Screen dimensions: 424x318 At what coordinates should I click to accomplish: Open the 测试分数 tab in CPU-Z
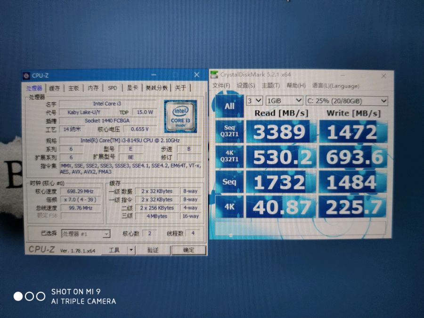click(x=157, y=88)
